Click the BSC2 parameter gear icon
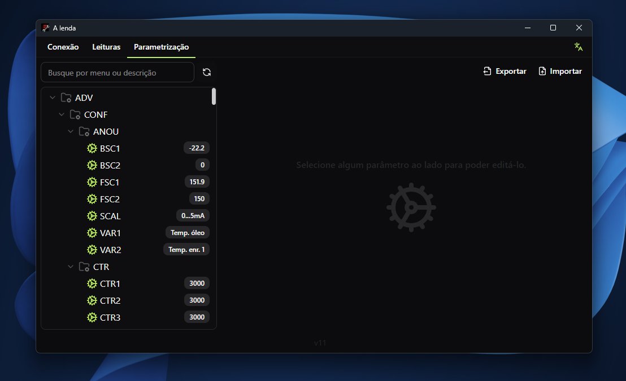The width and height of the screenshot is (626, 381). [x=92, y=165]
